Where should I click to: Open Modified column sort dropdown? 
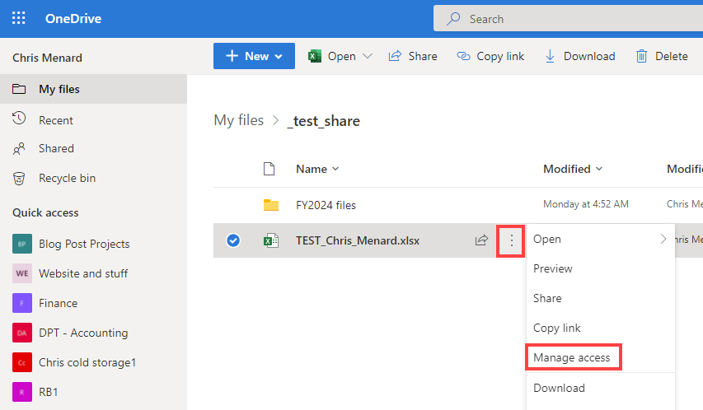coord(573,169)
